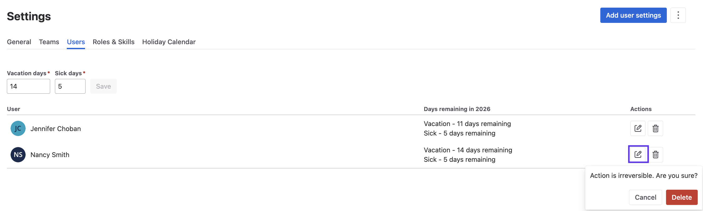
Task: Click Nancy Smith's NS avatar
Action: [18, 154]
